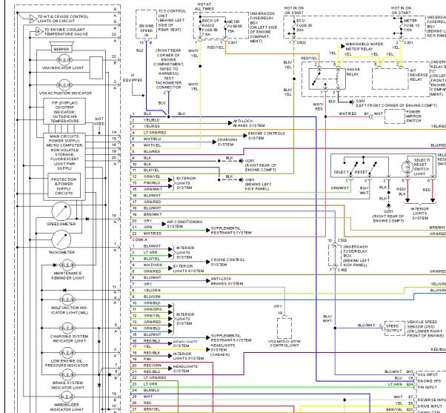This screenshot has height=413, width=446.
Task: Click the gauge relay switch symbol box
Action: [327, 79]
